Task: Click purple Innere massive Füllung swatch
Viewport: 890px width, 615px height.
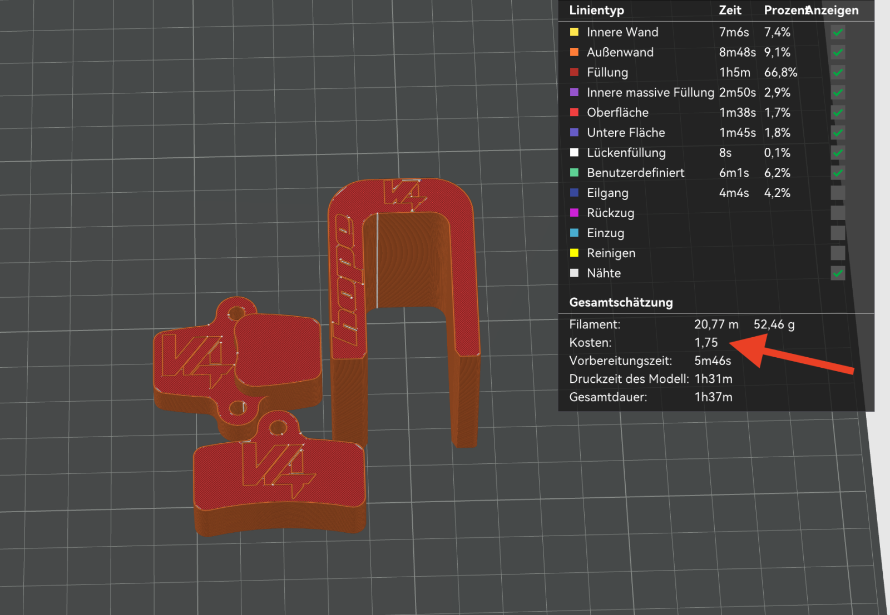Action: coord(574,92)
